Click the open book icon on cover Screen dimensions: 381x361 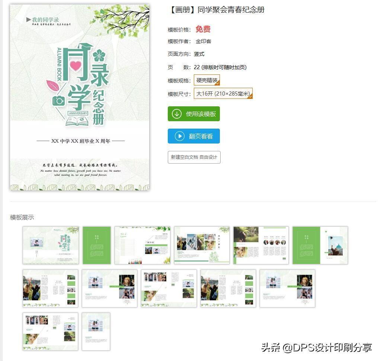point(77,121)
